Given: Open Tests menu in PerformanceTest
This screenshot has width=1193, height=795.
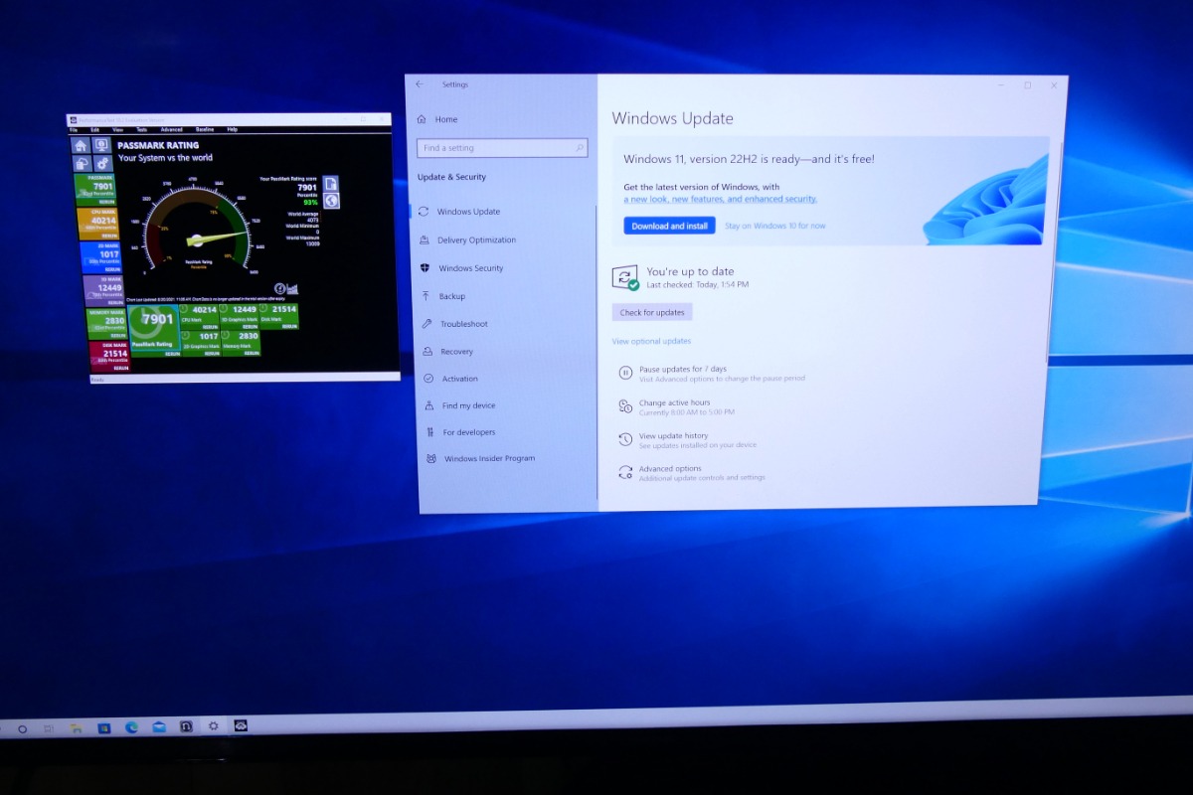Looking at the screenshot, I should pyautogui.click(x=141, y=129).
